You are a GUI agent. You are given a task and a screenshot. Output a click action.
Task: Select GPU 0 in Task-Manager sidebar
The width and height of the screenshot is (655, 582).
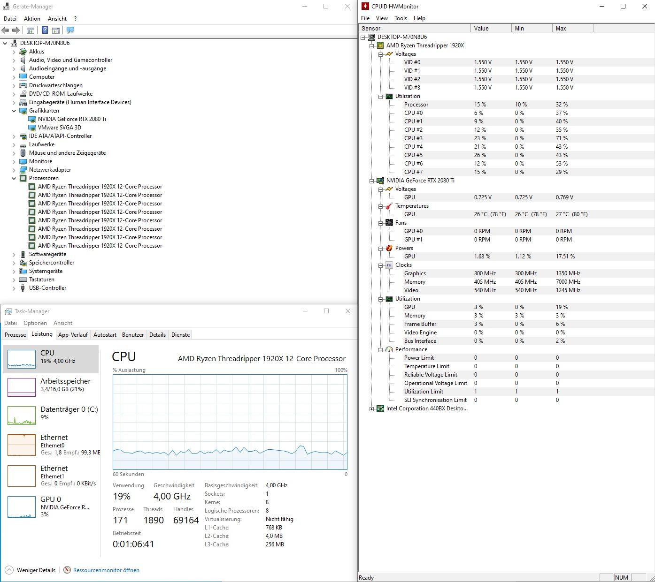point(51,506)
